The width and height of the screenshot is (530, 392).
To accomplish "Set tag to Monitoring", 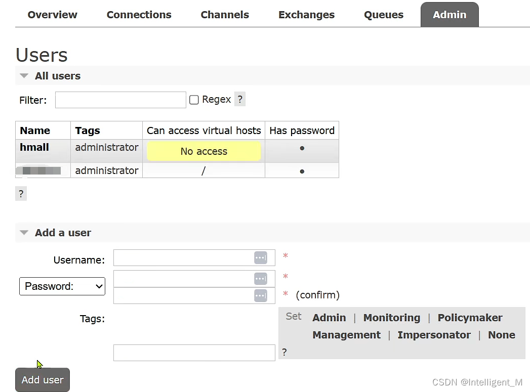I will pos(391,318).
